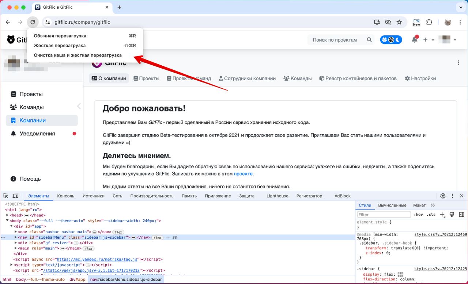
Task: Open 'Проекты' in the left sidebar
Action: coord(42,94)
